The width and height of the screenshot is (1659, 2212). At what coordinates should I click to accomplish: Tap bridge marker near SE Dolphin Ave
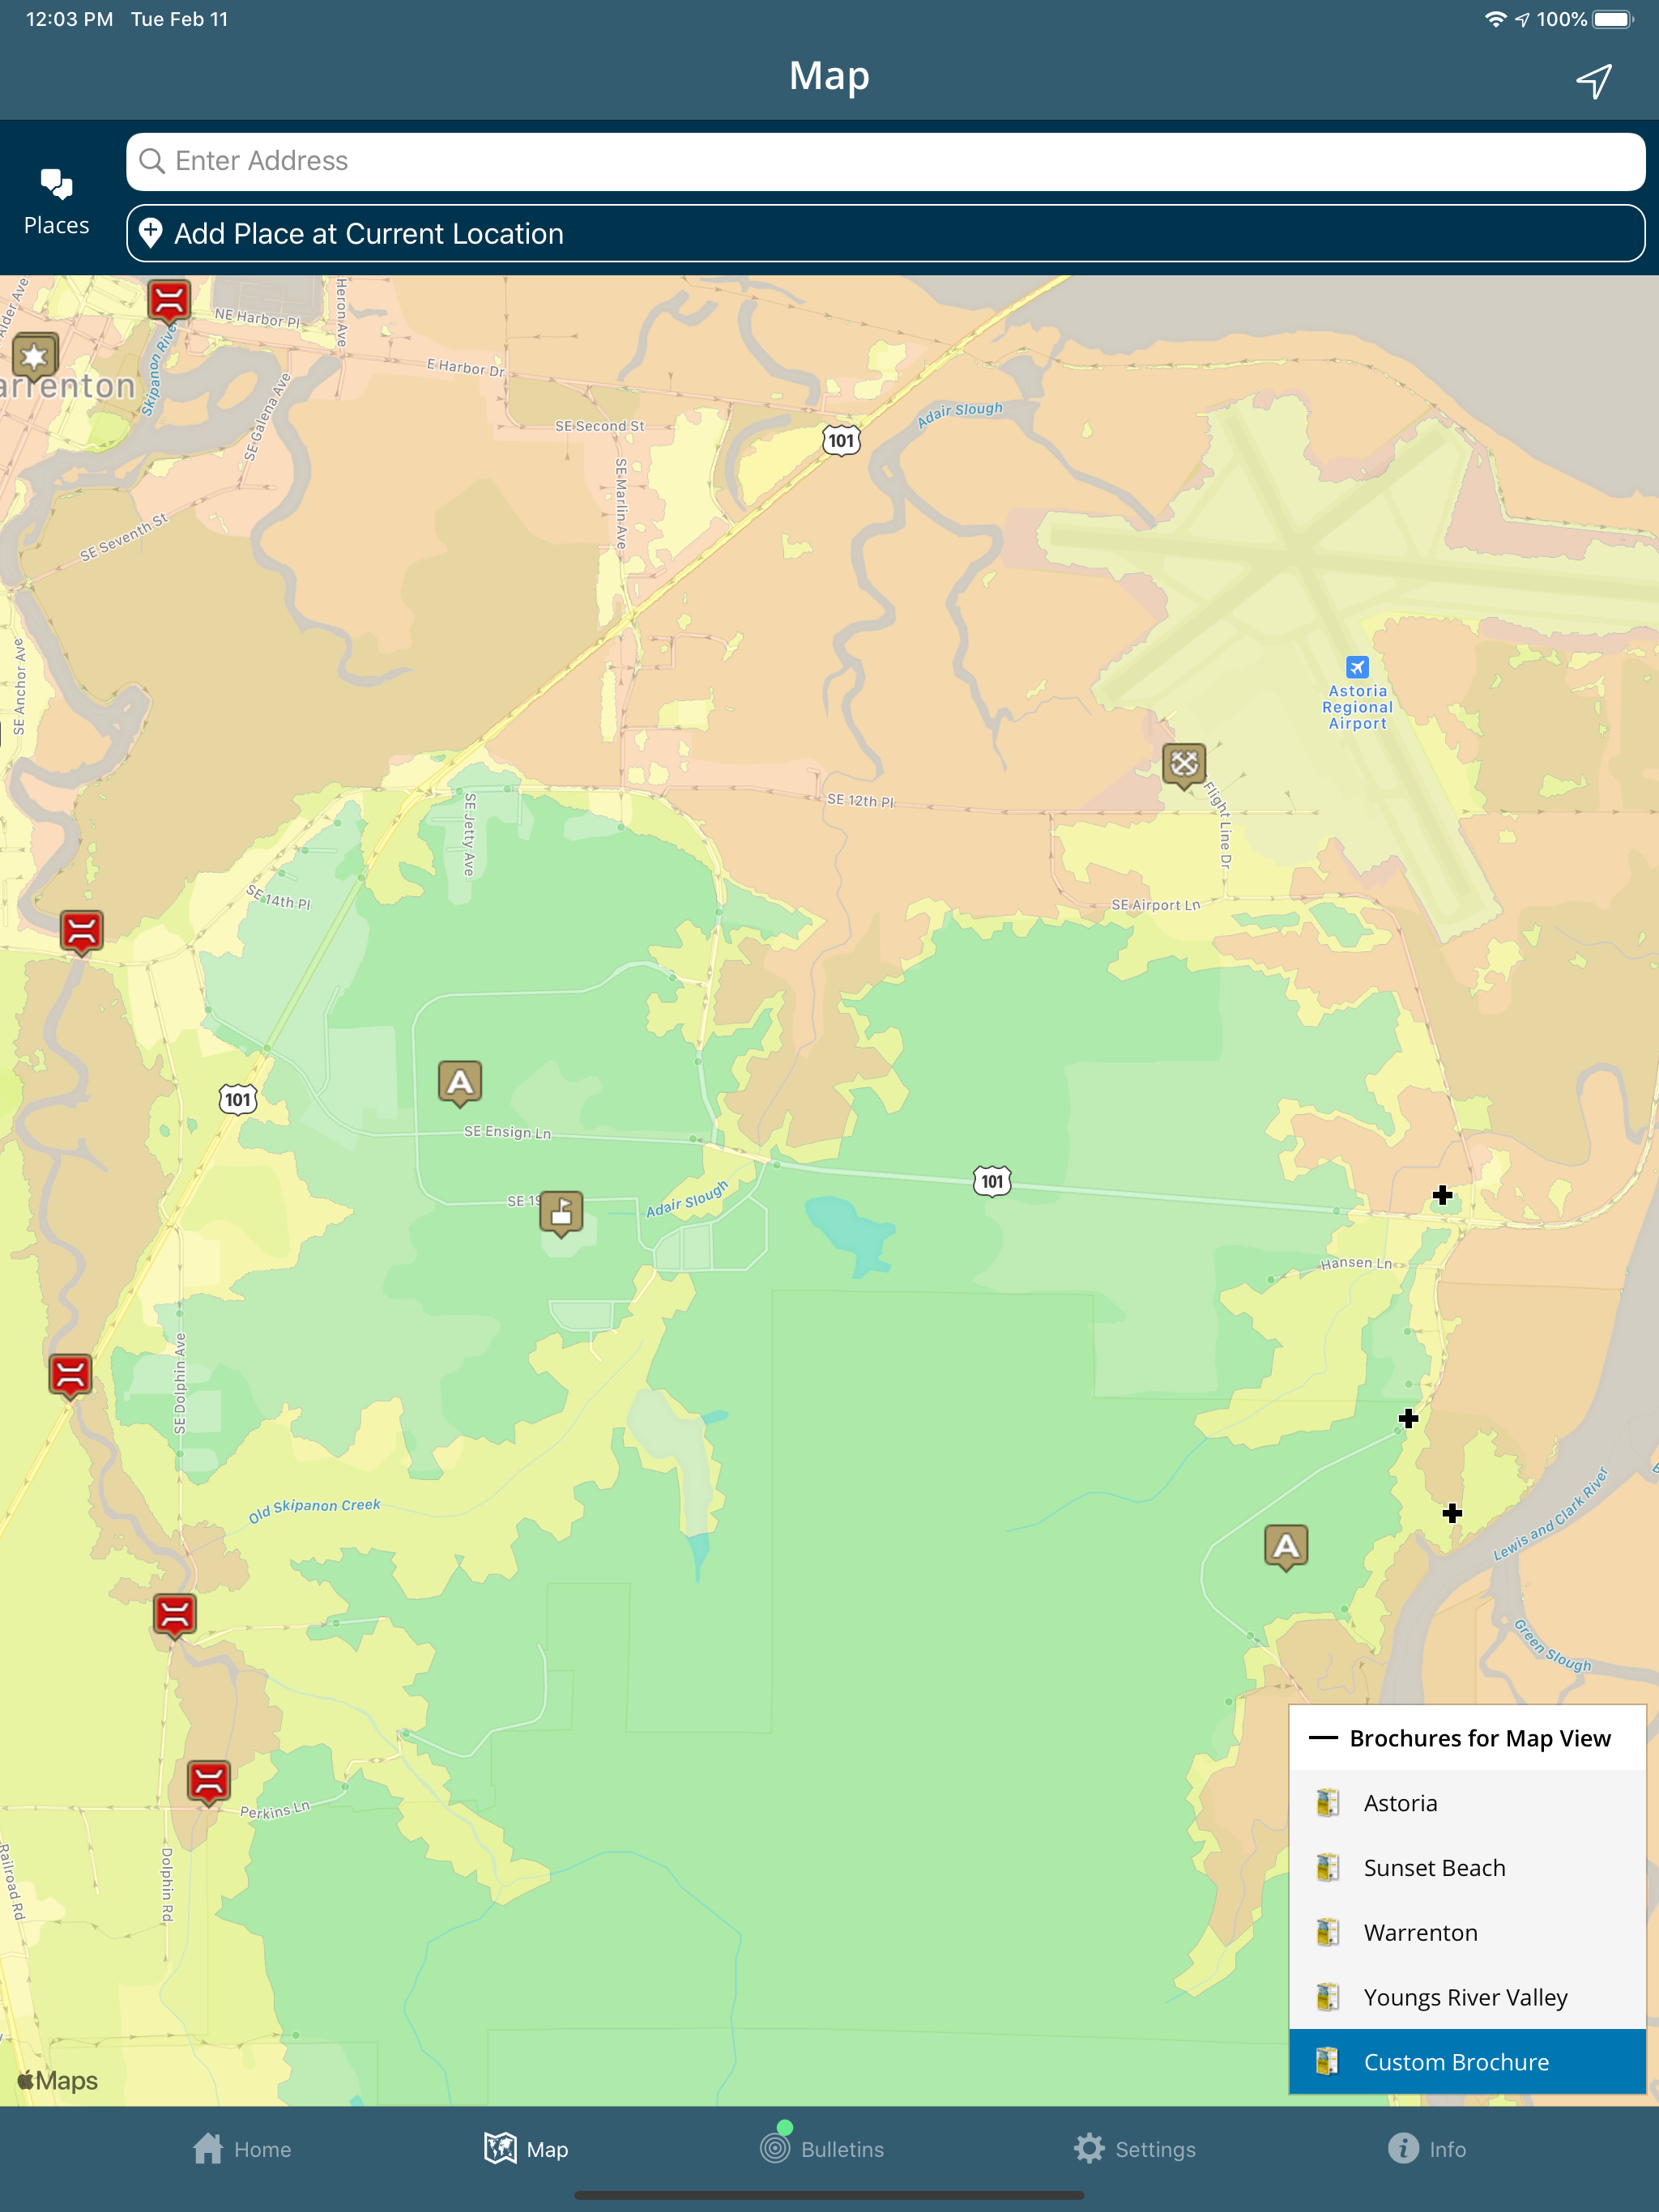[x=71, y=1375]
